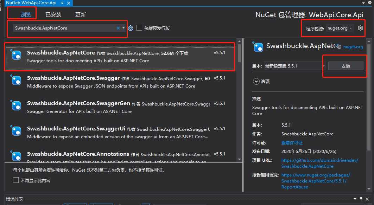Check the do not show this again box
Viewport: 374px width, 205px height.
click(16, 180)
